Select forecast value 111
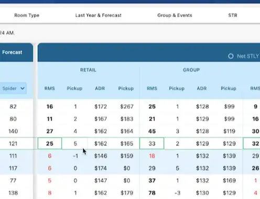 point(13,156)
